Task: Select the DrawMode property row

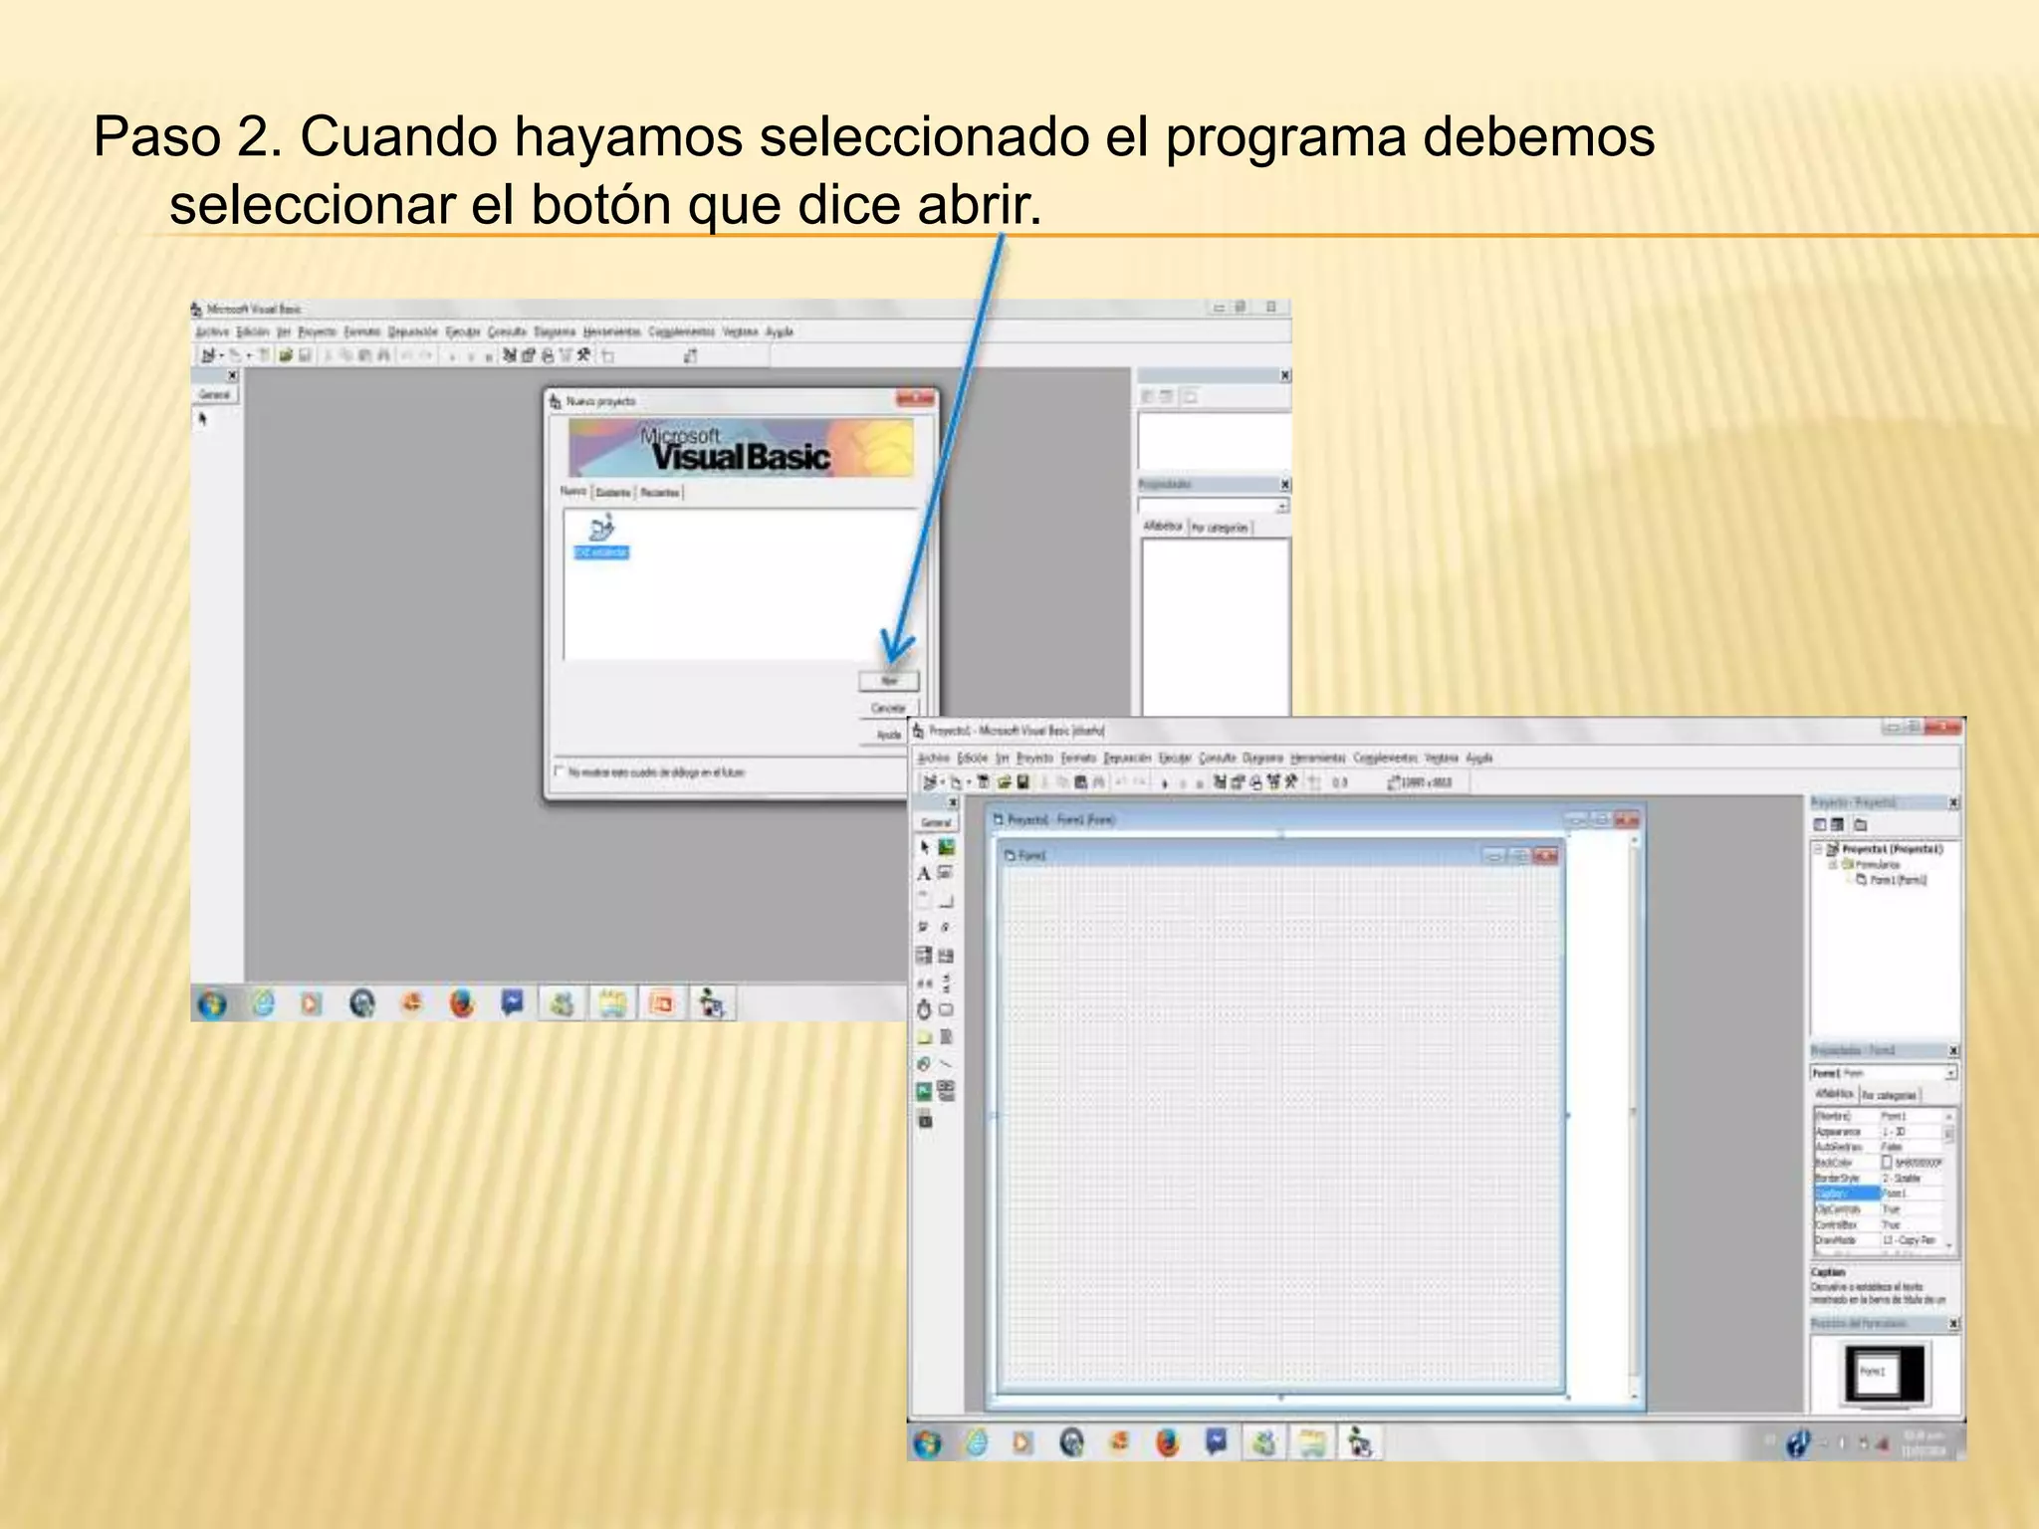Action: tap(1878, 1240)
